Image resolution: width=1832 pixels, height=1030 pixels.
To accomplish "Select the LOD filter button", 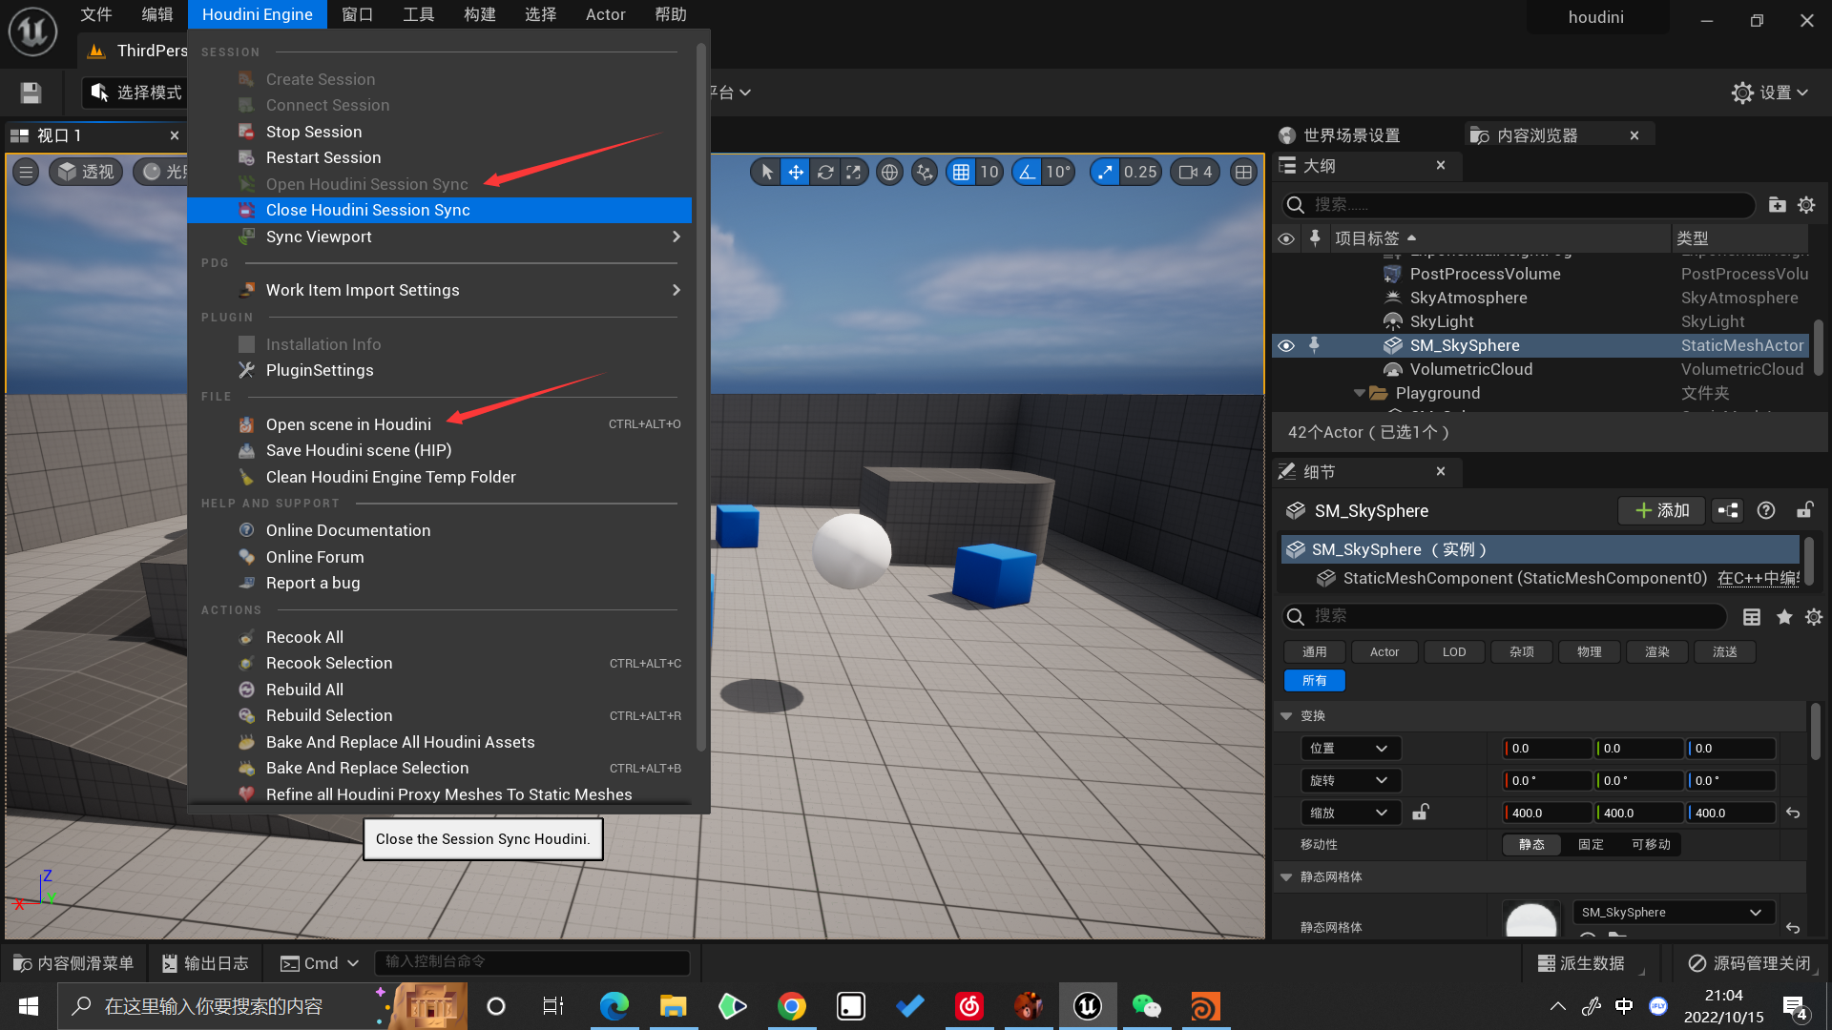I will [x=1454, y=651].
